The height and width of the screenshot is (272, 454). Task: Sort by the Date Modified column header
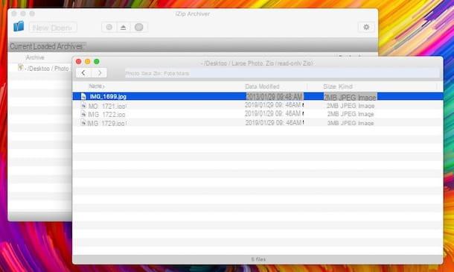tap(262, 86)
